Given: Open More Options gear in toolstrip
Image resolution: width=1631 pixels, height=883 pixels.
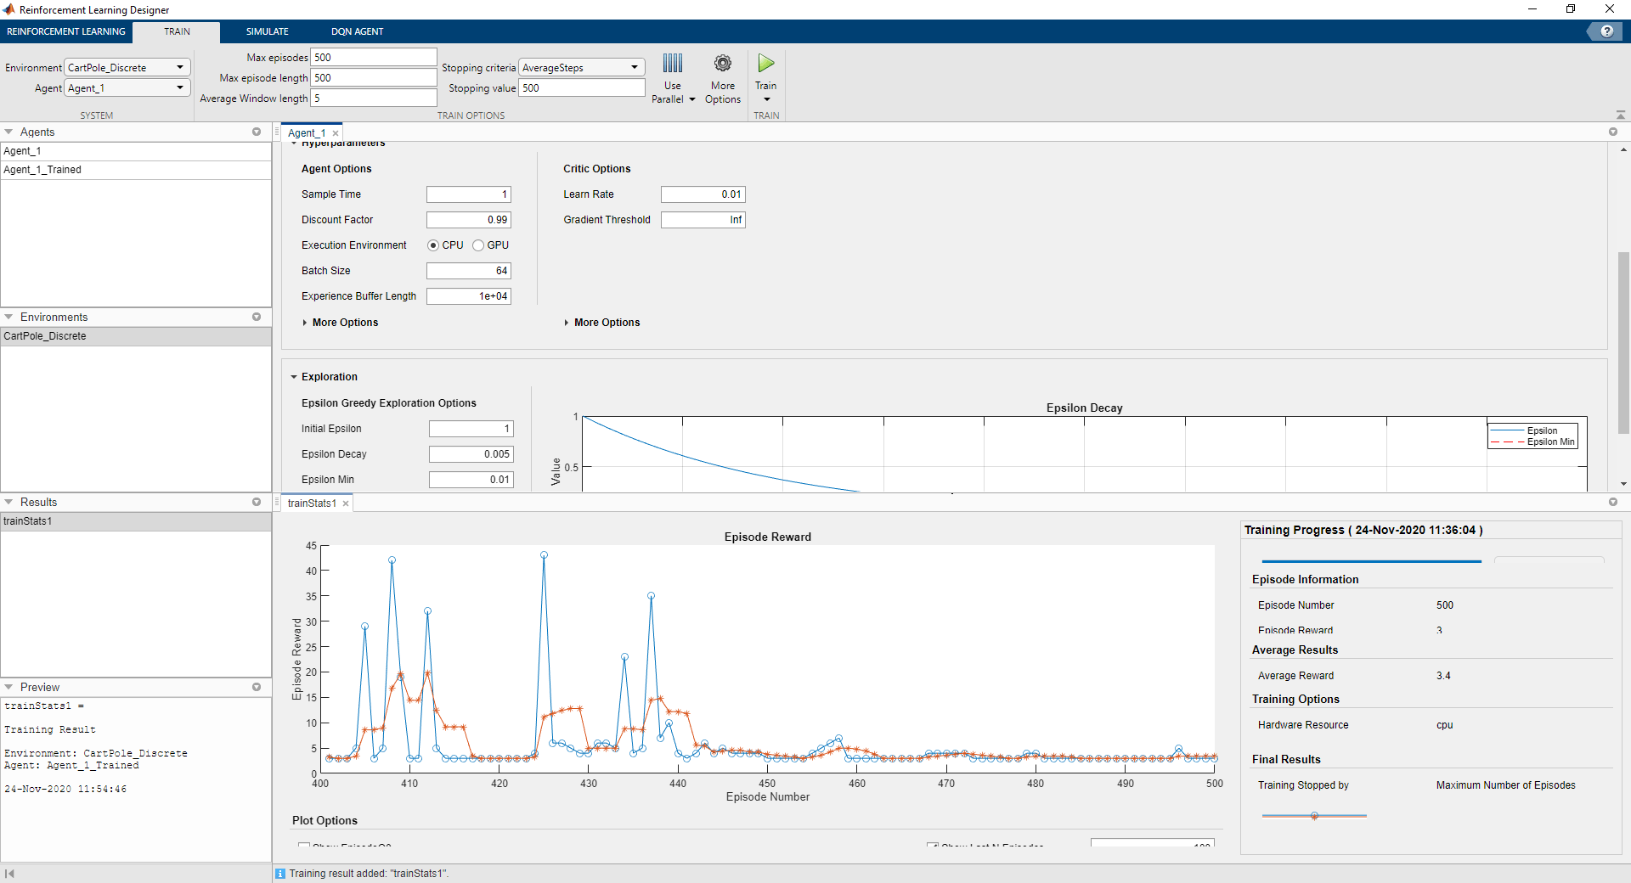Looking at the screenshot, I should click(722, 64).
